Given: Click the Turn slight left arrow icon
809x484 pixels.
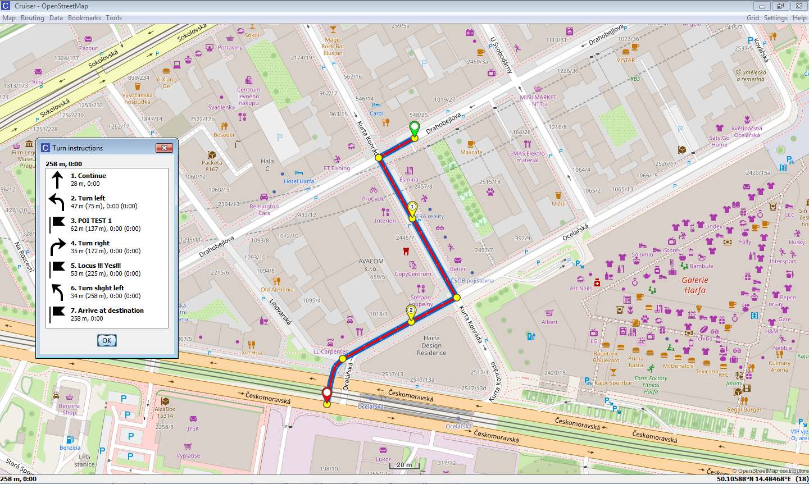Looking at the screenshot, I should coord(57,291).
